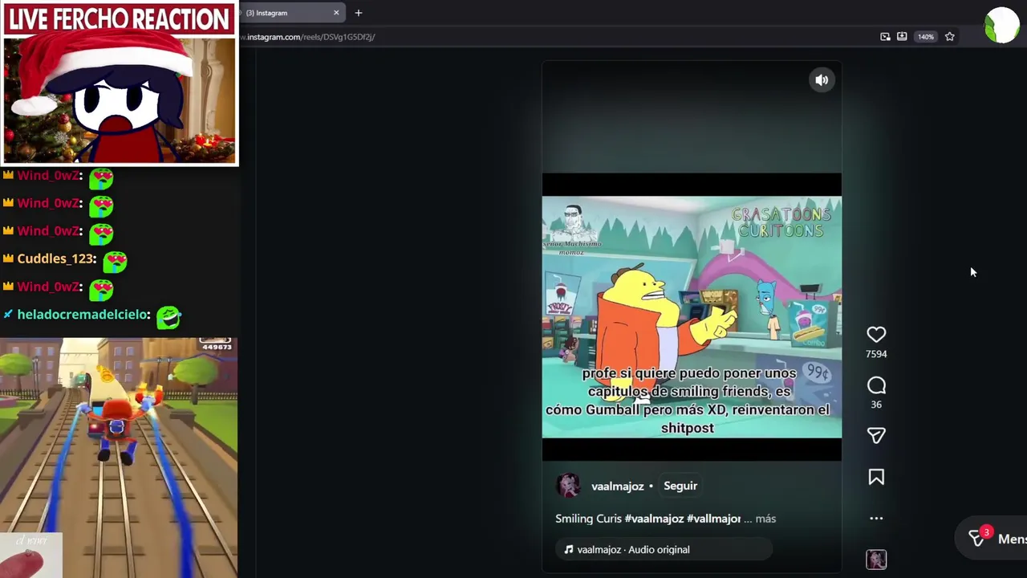This screenshot has height=578, width=1027.
Task: Open hashtag #vaalmajoz in caption
Action: [655, 519]
